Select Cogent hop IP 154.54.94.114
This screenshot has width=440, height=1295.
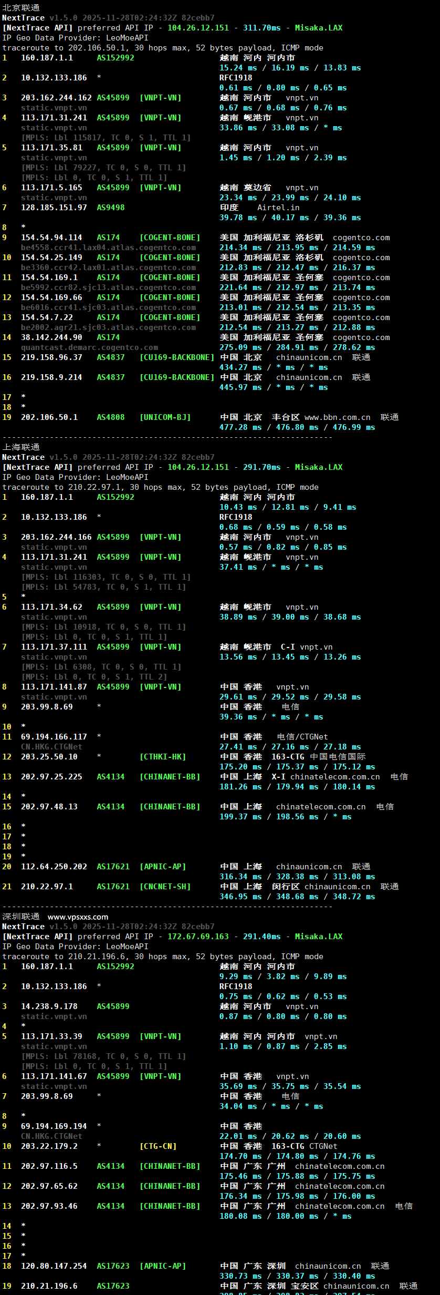coord(51,238)
